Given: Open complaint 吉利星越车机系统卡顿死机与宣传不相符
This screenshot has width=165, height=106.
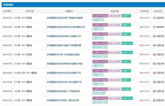Looking at the screenshot, I should point(65,64).
